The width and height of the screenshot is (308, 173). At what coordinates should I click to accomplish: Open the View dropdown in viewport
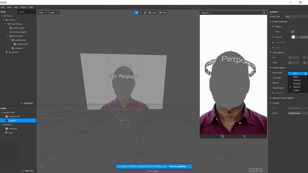[x=43, y=12]
